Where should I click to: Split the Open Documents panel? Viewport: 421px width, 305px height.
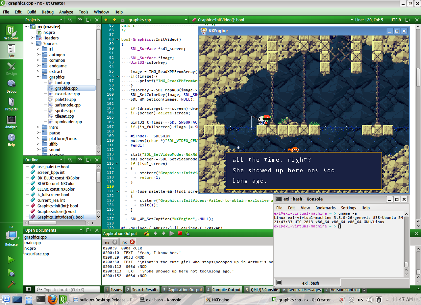coord(88,230)
